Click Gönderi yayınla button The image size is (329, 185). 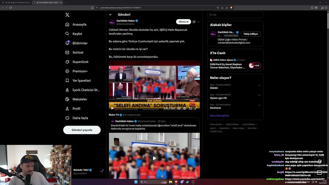82,130
